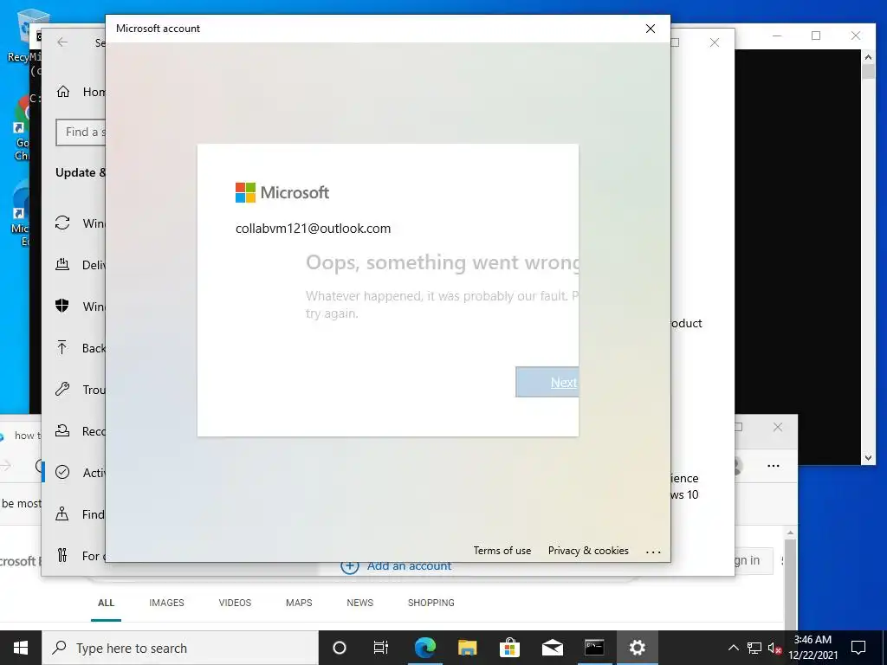Open the notification Action Center
Viewport: 887px width, 665px height.
858,648
